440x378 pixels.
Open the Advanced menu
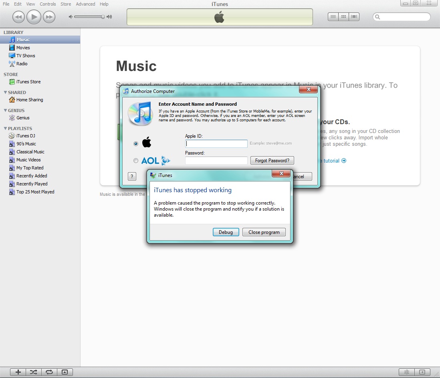pos(85,4)
